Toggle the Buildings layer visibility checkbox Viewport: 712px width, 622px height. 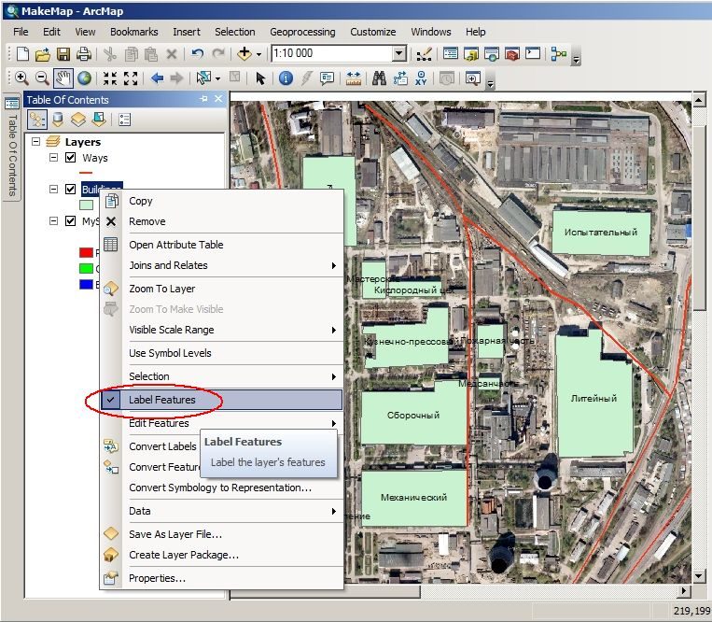70,189
